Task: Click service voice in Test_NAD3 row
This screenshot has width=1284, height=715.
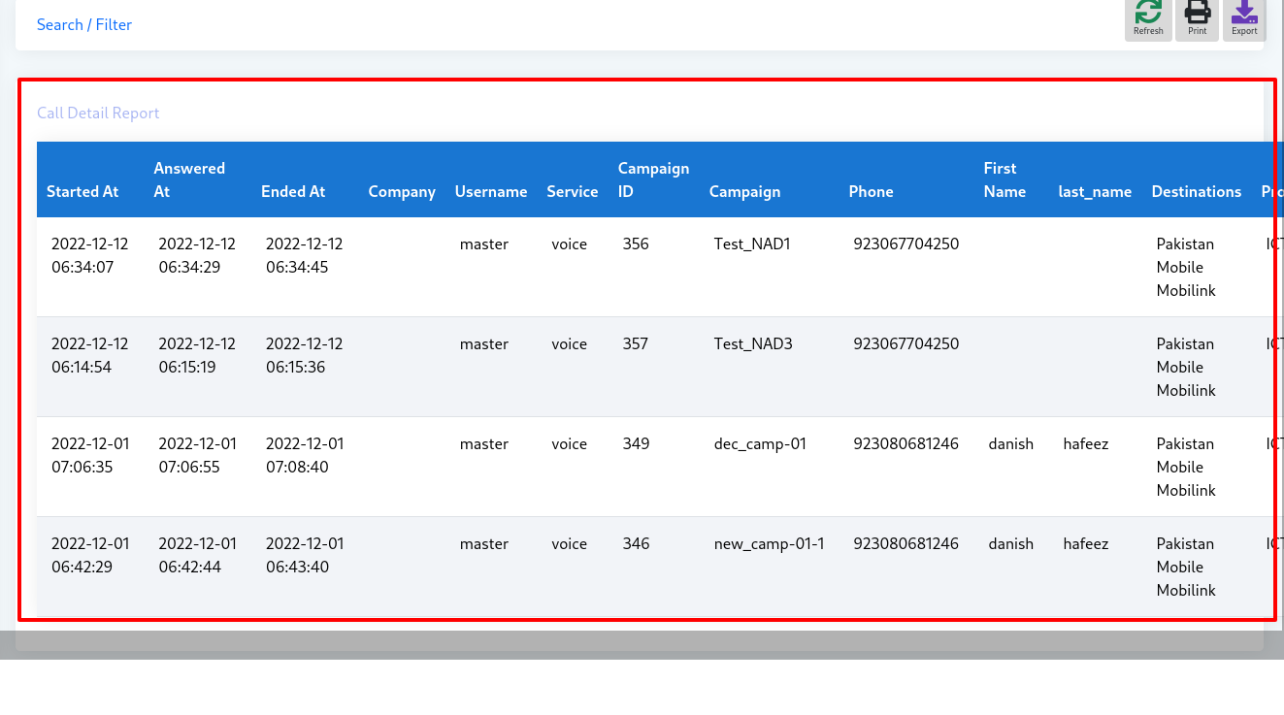Action: pos(570,343)
